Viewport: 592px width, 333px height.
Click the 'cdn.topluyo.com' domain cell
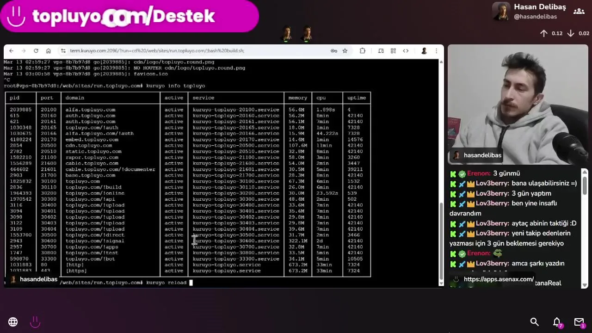[x=88, y=145]
